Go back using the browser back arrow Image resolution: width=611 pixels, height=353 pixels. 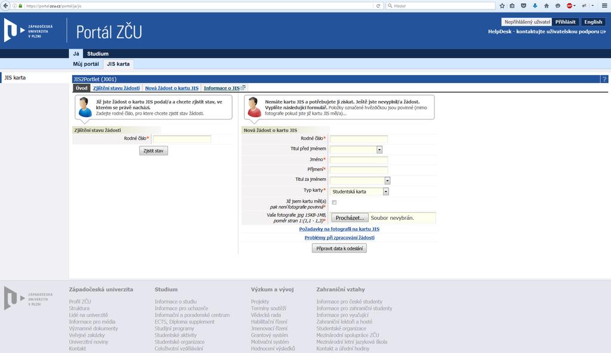[5, 6]
